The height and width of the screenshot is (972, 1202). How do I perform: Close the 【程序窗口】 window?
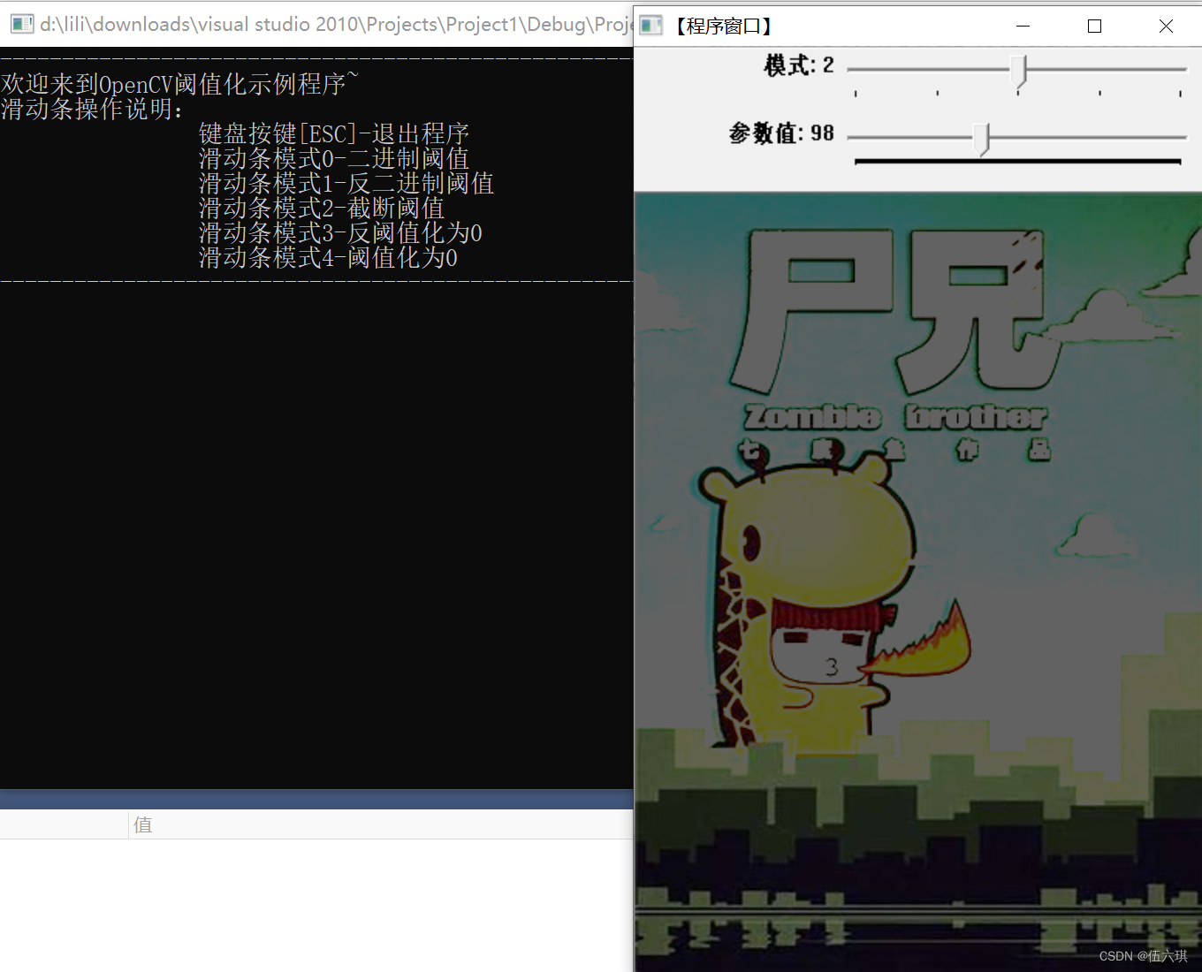point(1166,27)
